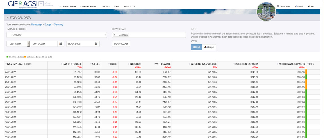Sort by Injection column
This screenshot has height=139, width=325.
coord(134,64)
